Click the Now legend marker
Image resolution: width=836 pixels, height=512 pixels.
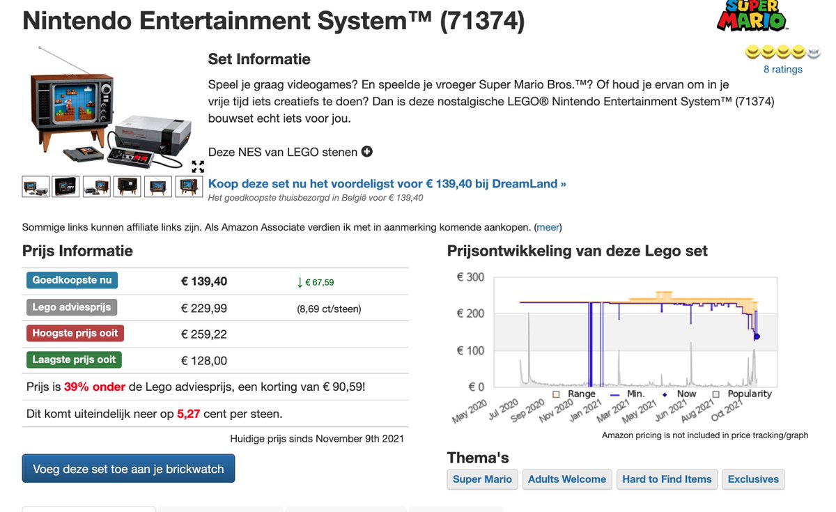[665, 394]
